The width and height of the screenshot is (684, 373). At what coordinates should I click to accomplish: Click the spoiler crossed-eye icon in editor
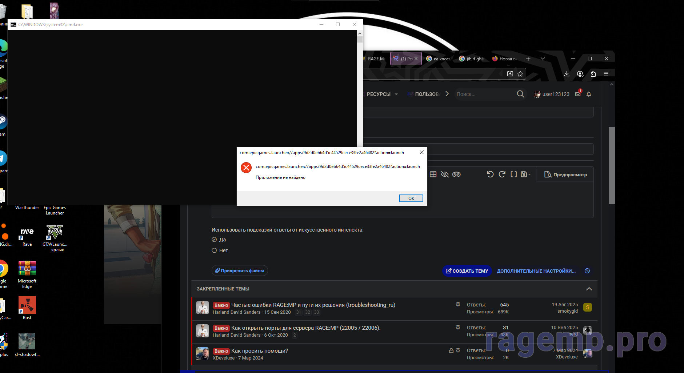[x=444, y=175]
